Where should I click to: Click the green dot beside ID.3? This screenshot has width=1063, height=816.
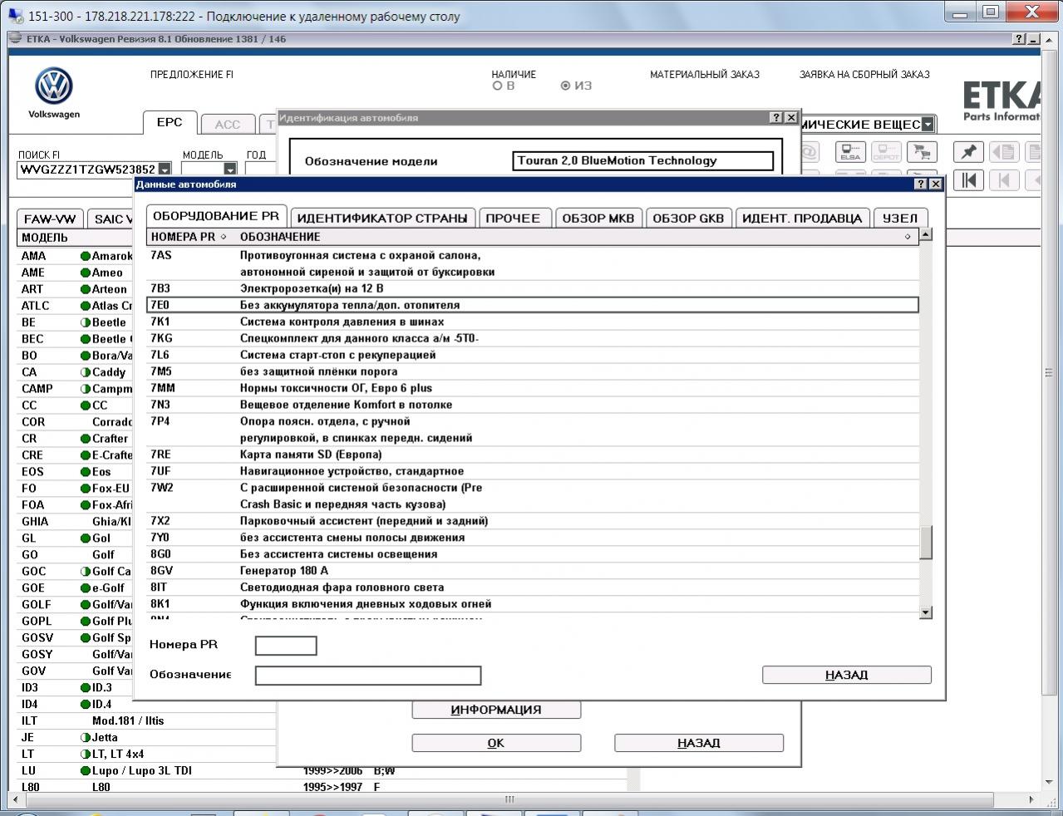85,688
